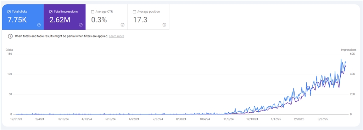The image size is (363, 130).
Task: Select the 17.3 Average position card
Action: [x=148, y=17]
